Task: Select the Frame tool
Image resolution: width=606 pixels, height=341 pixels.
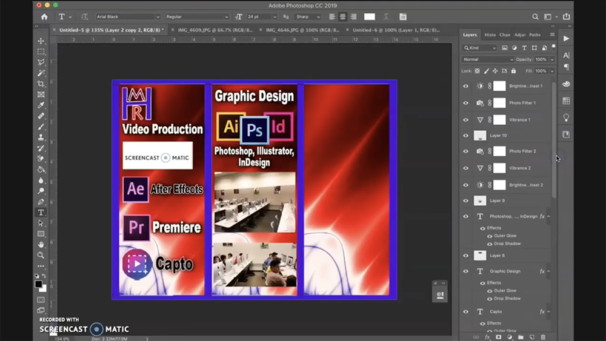Action: pos(41,94)
